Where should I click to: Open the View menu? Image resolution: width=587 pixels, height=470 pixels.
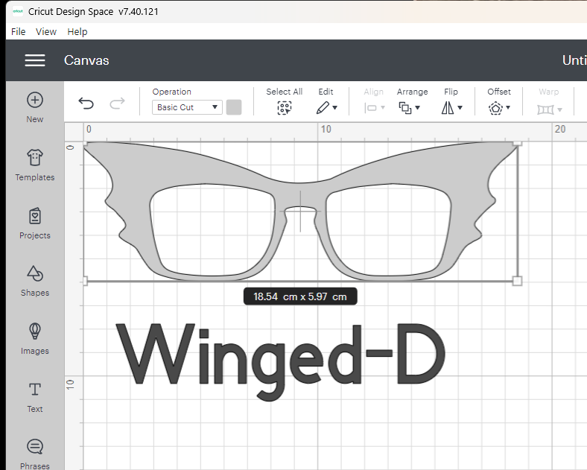[46, 31]
